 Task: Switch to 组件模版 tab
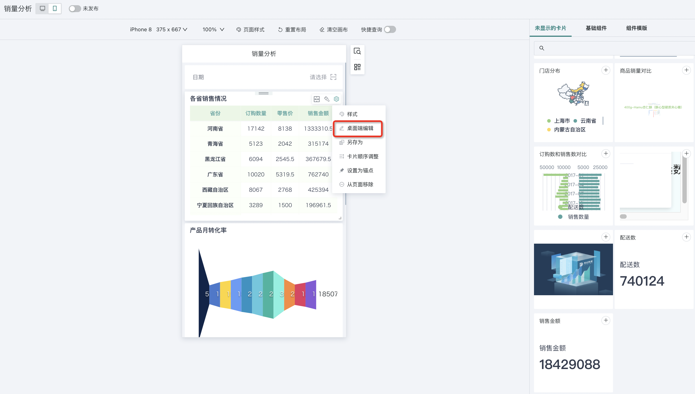tap(637, 28)
